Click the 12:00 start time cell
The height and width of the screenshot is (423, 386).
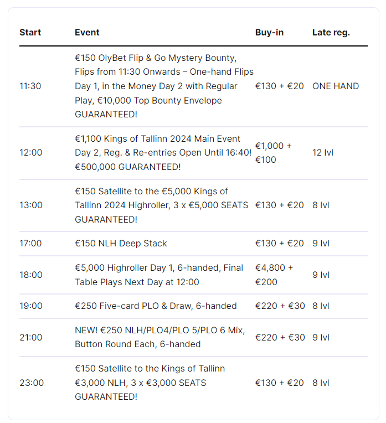[30, 152]
